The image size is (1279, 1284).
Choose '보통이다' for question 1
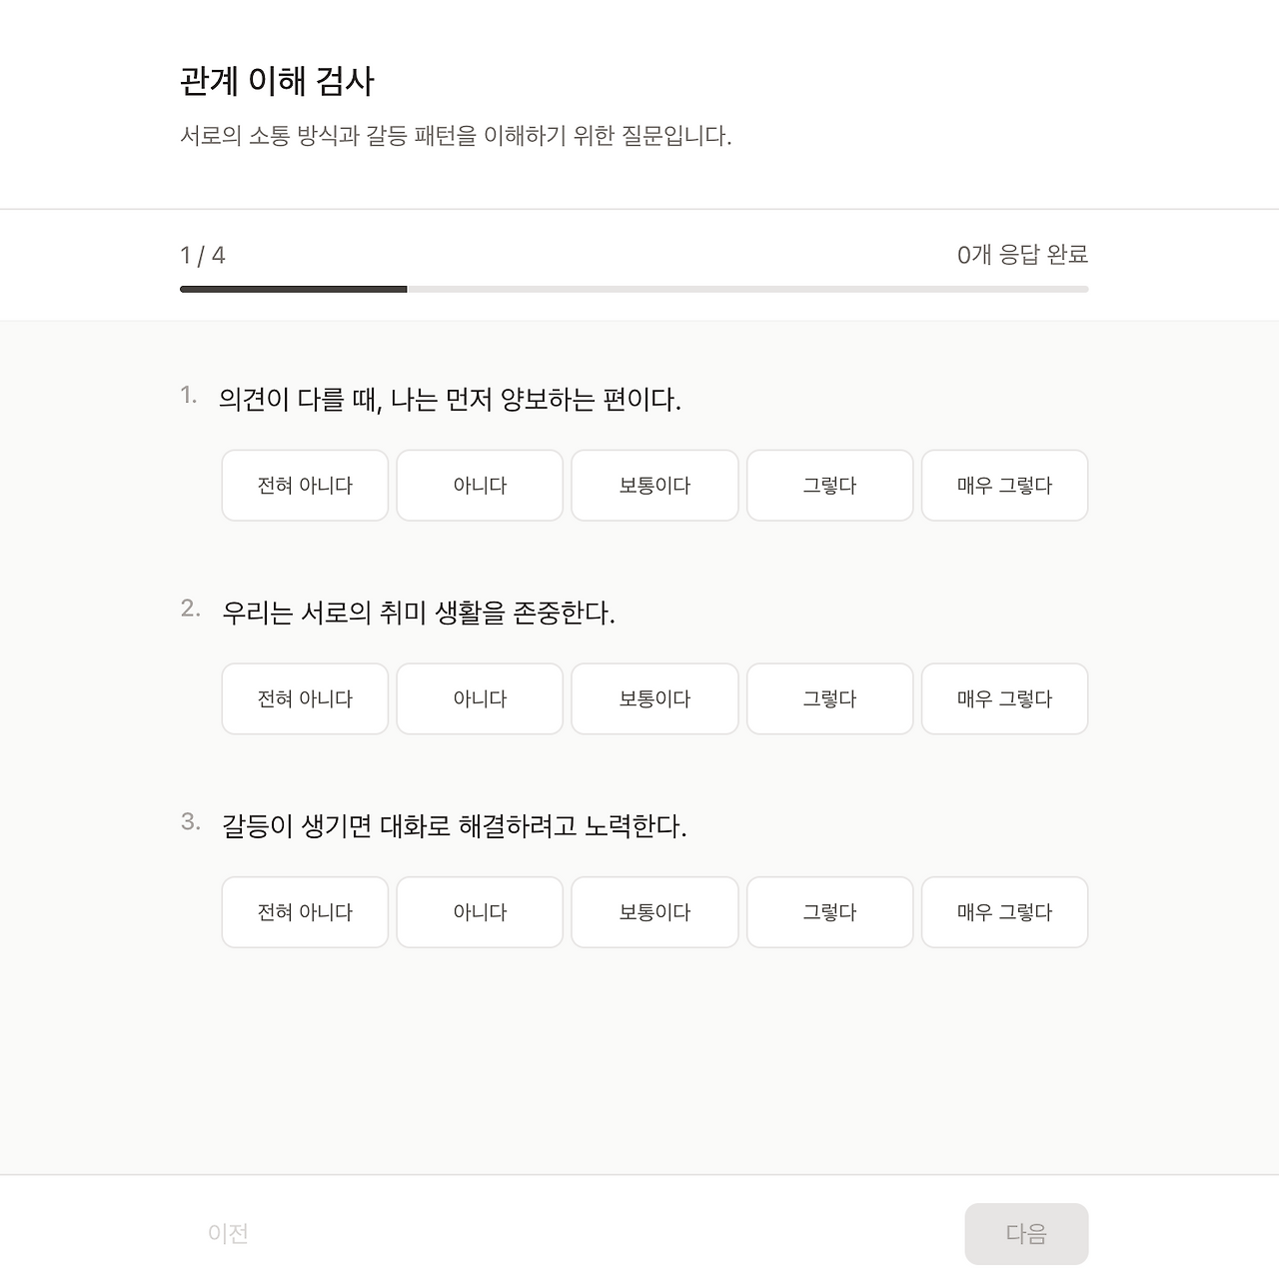point(654,486)
